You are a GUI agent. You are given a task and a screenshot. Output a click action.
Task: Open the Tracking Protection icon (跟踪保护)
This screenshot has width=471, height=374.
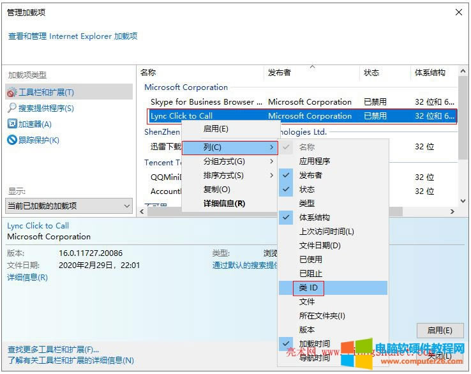pos(11,140)
